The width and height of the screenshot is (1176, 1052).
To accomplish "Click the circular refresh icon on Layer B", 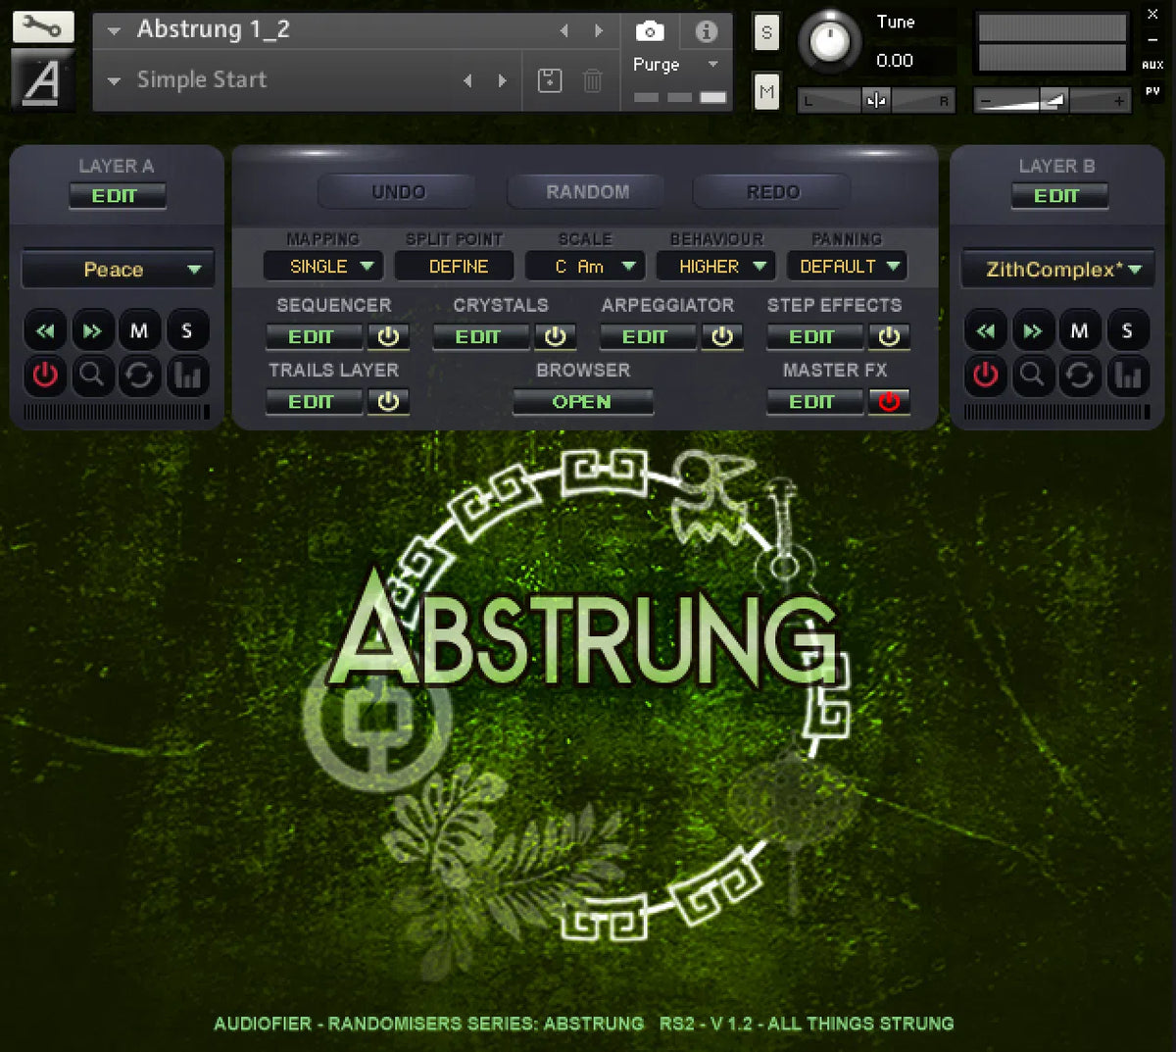I will click(1080, 376).
